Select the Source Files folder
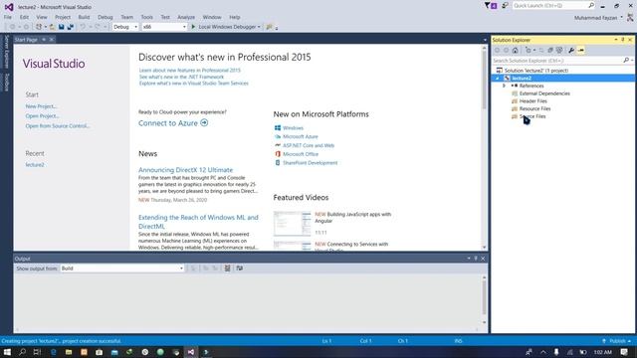 coord(532,116)
